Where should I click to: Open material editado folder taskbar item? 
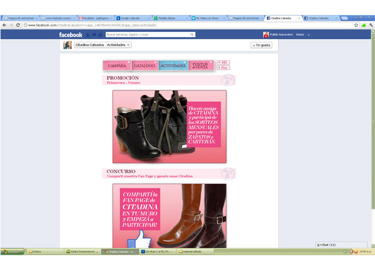[196, 251]
